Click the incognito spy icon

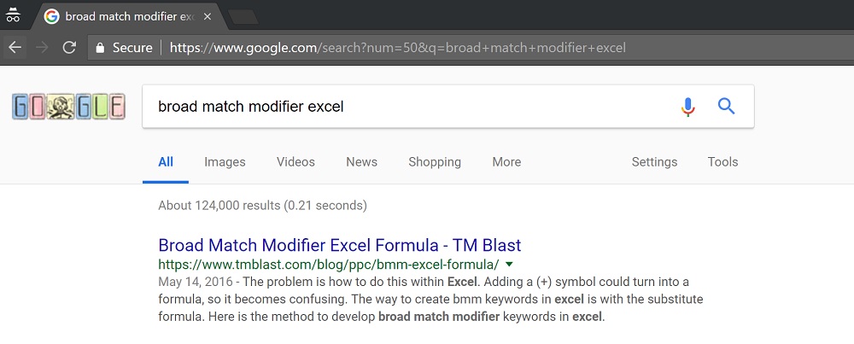13,15
